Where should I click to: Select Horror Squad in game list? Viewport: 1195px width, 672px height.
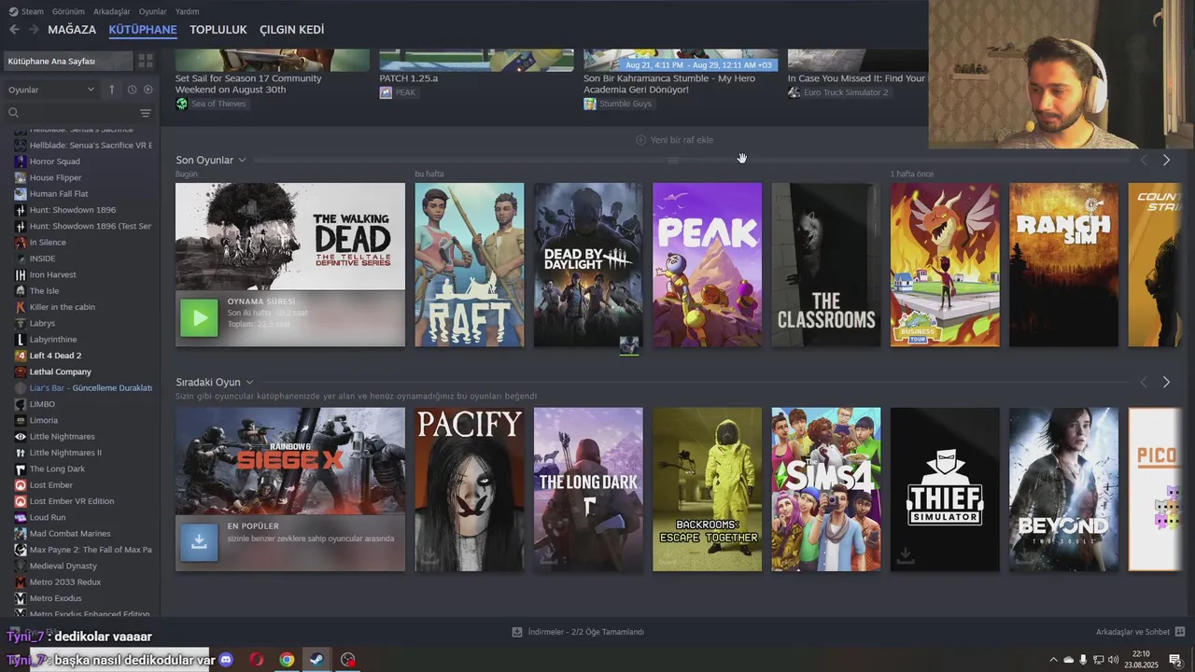point(54,161)
